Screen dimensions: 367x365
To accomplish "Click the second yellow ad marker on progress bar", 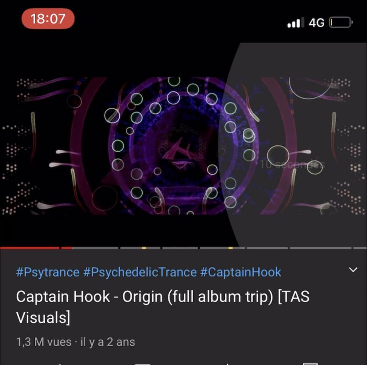I will [231, 248].
